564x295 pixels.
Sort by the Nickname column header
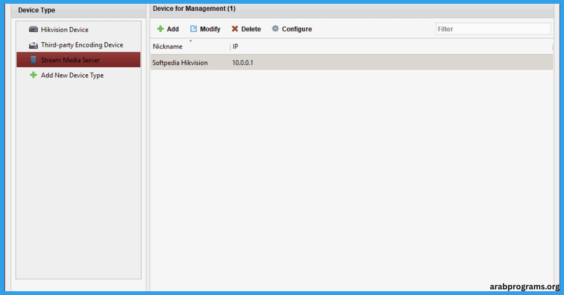190,47
